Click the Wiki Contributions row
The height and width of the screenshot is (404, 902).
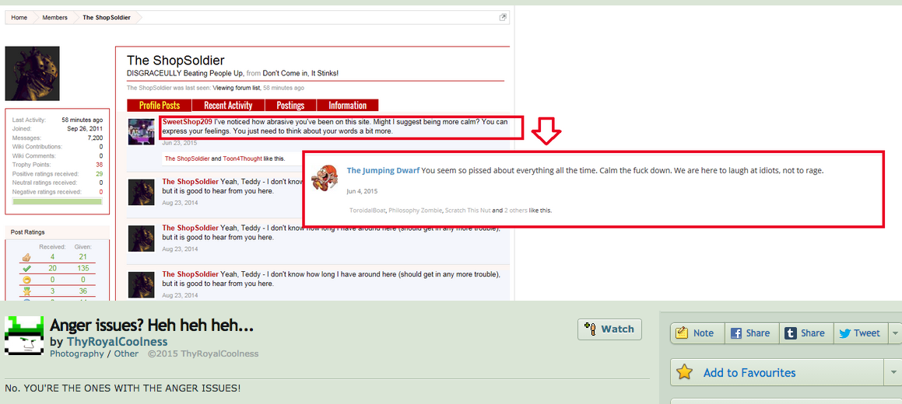click(x=58, y=147)
